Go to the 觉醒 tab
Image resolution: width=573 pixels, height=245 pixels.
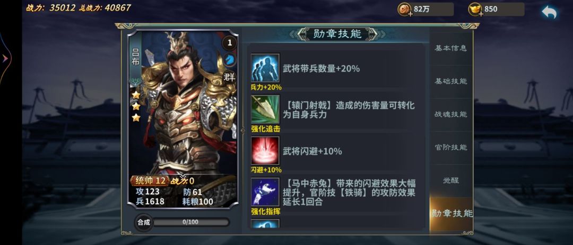point(450,180)
